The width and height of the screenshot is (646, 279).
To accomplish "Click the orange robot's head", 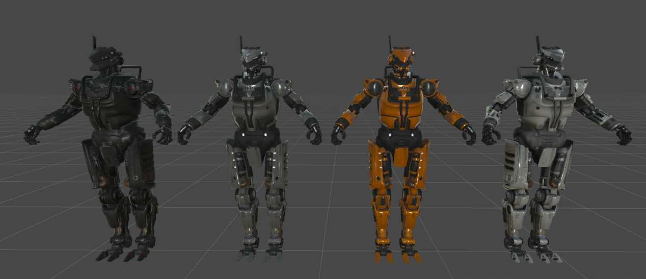I will [401, 62].
